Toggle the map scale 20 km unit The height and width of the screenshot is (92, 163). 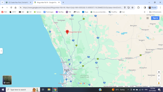(155, 86)
